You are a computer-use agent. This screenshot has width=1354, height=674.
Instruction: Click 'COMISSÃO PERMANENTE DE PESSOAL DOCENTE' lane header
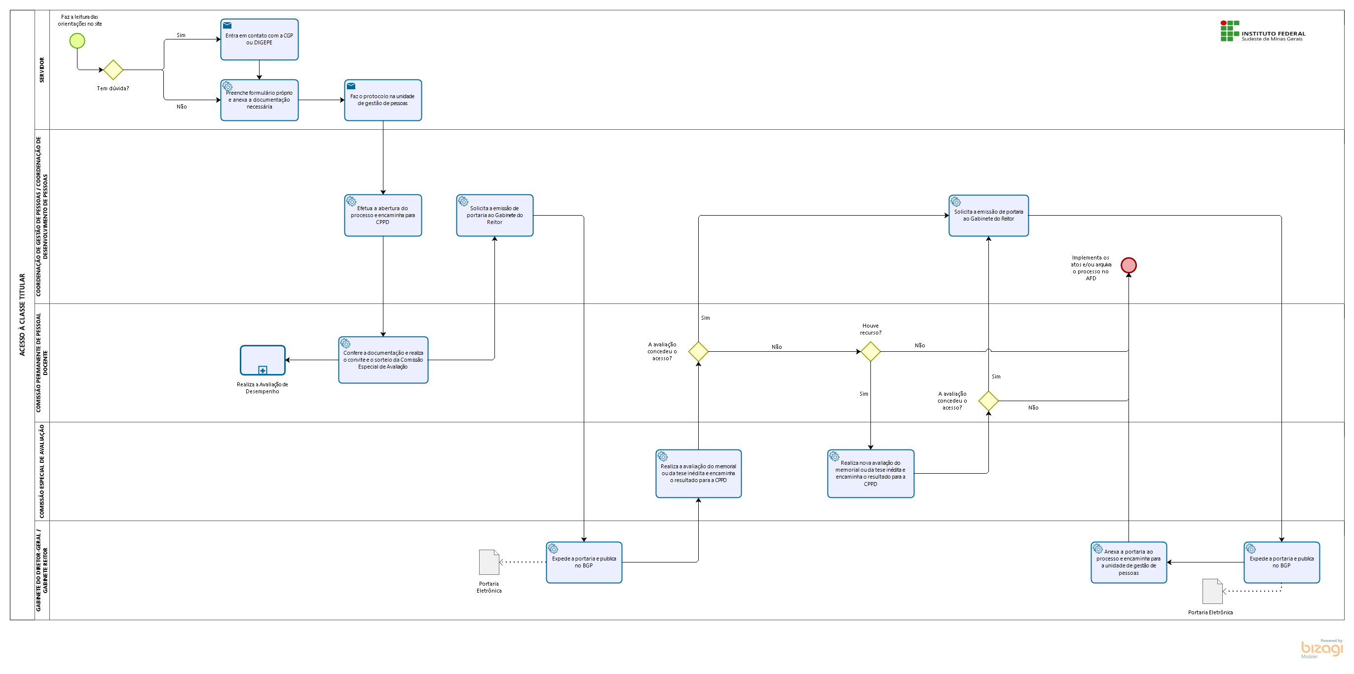[x=42, y=363]
